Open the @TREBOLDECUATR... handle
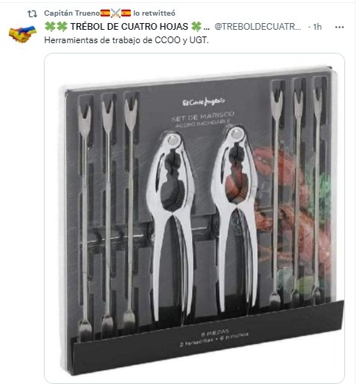 [258, 27]
